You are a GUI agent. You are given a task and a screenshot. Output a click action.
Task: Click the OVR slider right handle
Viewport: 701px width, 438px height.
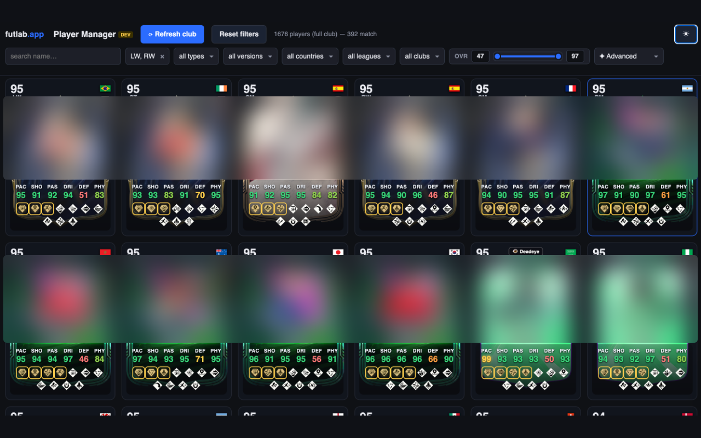[x=558, y=56]
